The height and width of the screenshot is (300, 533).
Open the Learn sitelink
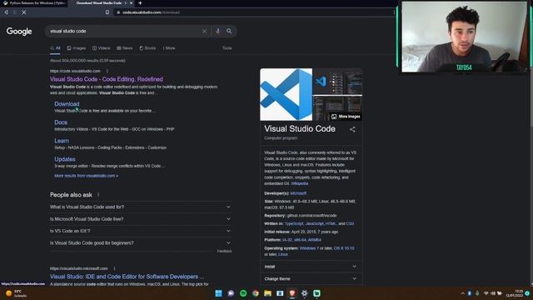coord(62,141)
